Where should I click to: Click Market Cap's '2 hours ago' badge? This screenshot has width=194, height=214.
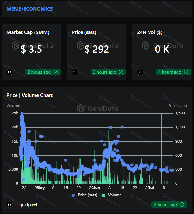coord(43,72)
